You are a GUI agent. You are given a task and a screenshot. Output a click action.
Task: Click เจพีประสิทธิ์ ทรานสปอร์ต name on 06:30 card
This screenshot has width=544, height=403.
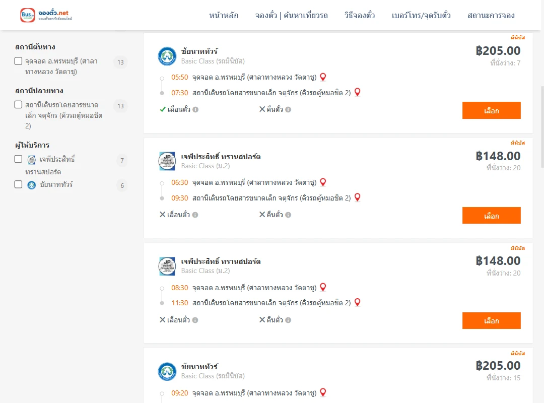(x=221, y=157)
